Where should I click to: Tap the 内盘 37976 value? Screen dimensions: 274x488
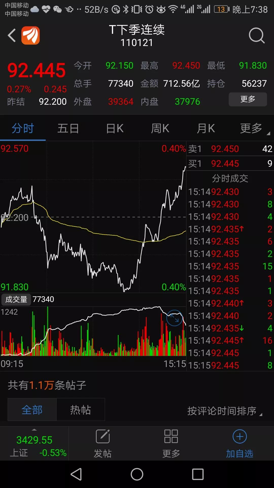pos(187,102)
